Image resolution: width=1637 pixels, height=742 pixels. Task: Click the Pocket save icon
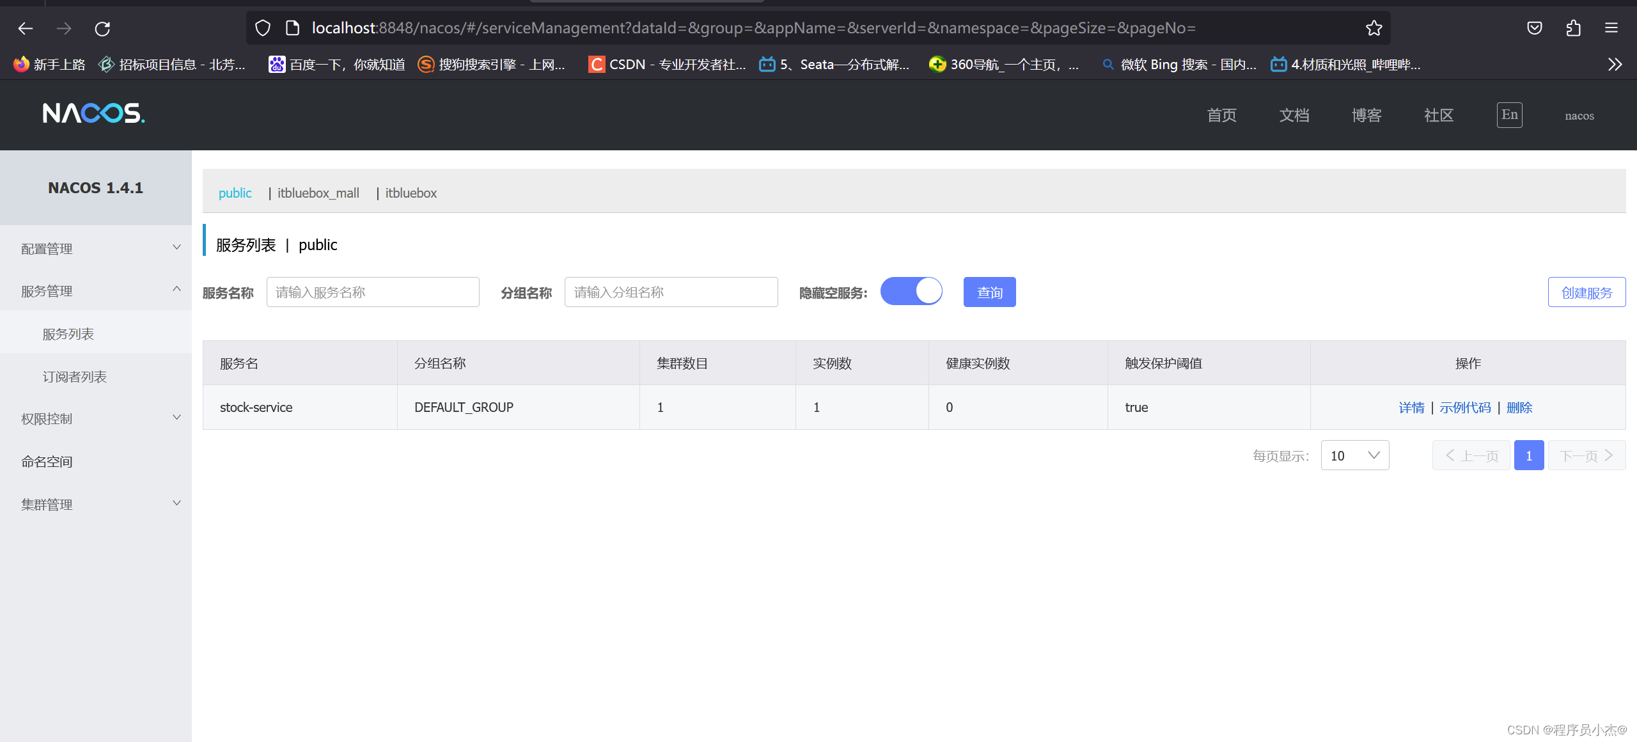[x=1535, y=28]
